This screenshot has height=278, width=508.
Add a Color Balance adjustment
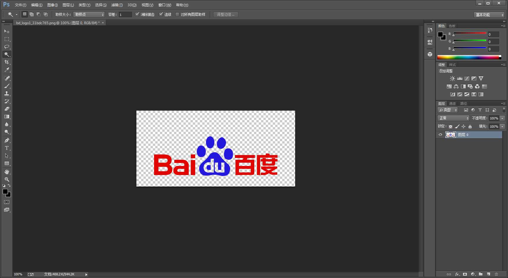[x=456, y=86]
